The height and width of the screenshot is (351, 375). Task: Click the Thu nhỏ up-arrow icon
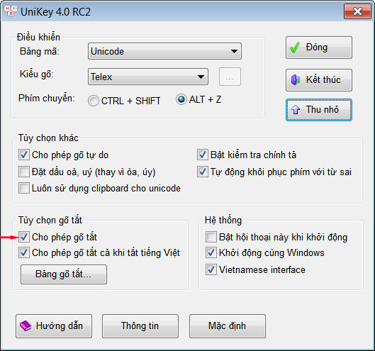[x=296, y=110]
